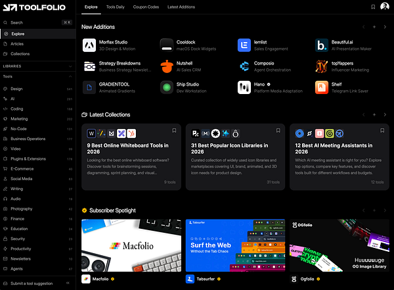Viewport: 394px width, 290px height.
Task: Open the OGfolio OG Image Library thumbnail
Action: [339, 245]
